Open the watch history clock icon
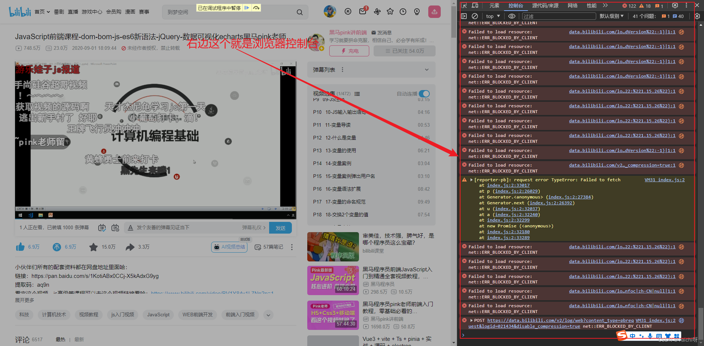 [x=403, y=11]
